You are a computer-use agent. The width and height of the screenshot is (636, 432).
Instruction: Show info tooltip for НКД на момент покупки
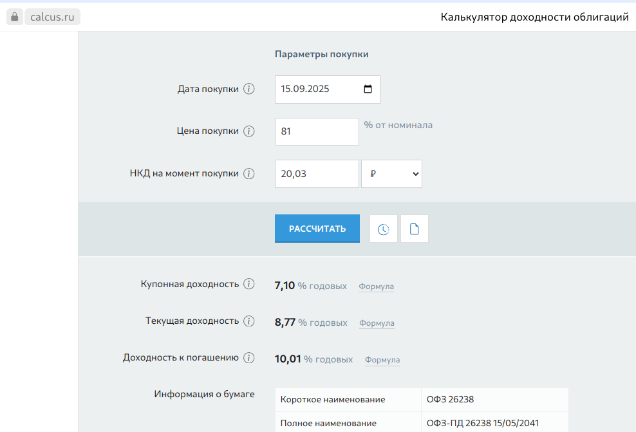249,173
